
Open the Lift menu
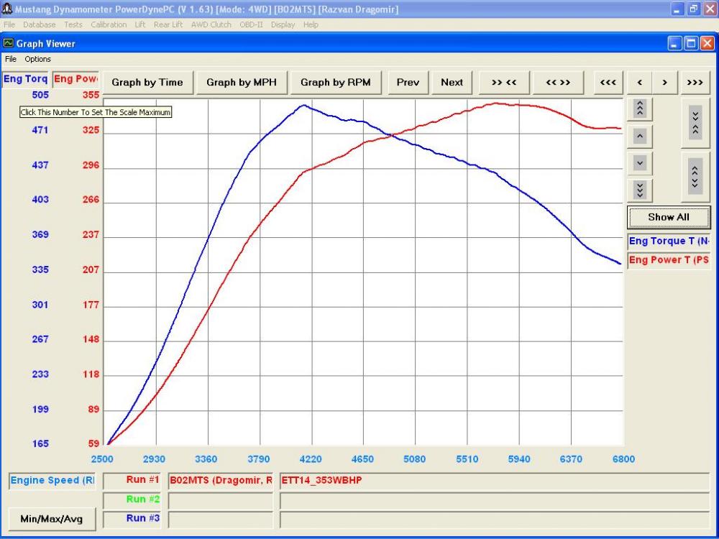pyautogui.click(x=140, y=24)
